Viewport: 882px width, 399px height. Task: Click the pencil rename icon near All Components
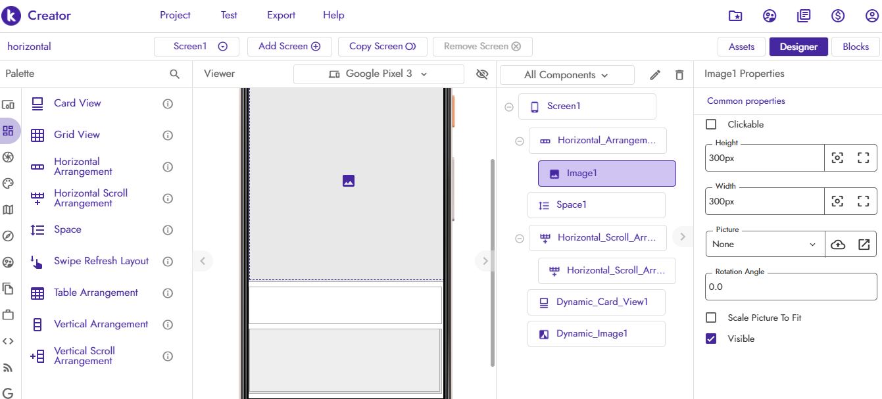pos(654,74)
